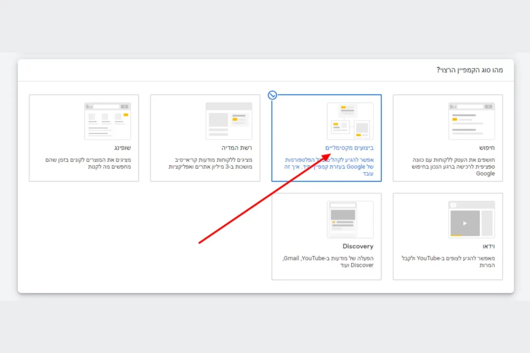The height and width of the screenshot is (353, 530).
Task: Click the Search (חיפוש) campaign illustration icon
Action: click(471, 121)
